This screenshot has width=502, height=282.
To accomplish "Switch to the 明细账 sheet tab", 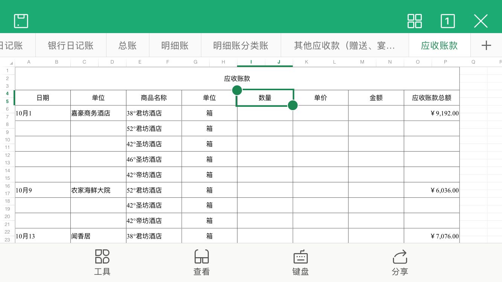I will [175, 45].
